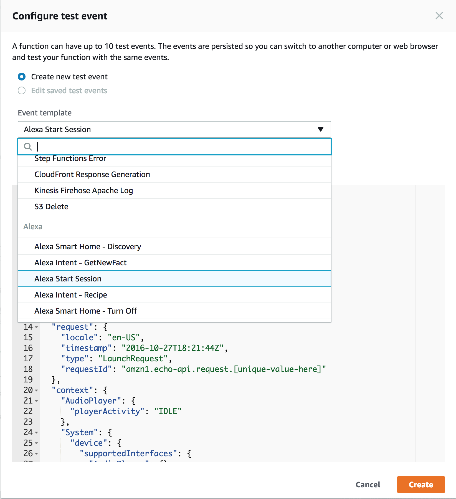Click the orange Create button
The width and height of the screenshot is (456, 499).
point(421,485)
